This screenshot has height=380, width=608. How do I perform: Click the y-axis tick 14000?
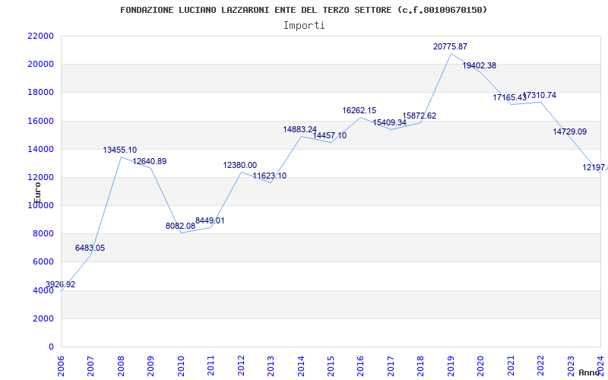(x=40, y=149)
